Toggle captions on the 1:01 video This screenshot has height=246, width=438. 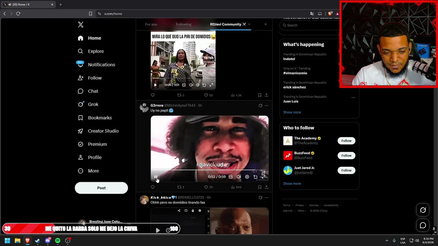coord(184,85)
